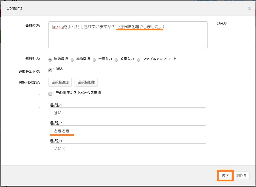This screenshot has width=256, height=187.
Task: Grab the text area resize handle
Action: (x=206, y=47)
